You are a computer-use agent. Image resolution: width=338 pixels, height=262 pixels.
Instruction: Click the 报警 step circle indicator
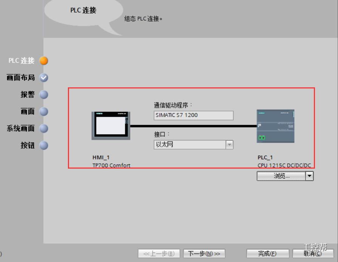coord(44,94)
